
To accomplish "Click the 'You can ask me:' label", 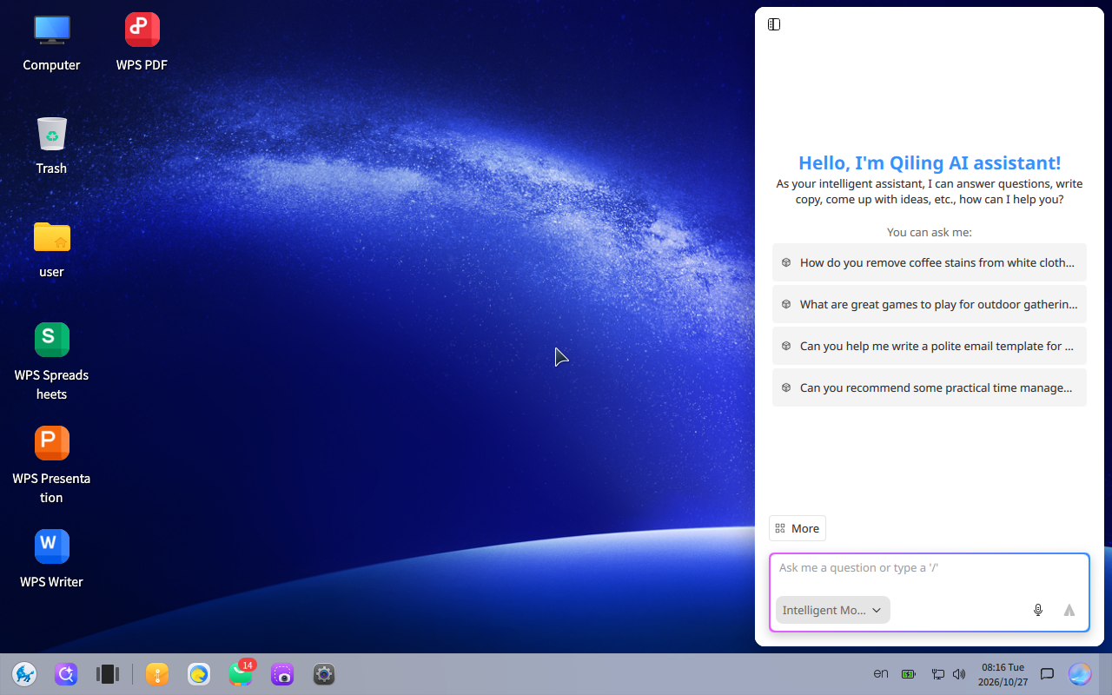I will (930, 232).
